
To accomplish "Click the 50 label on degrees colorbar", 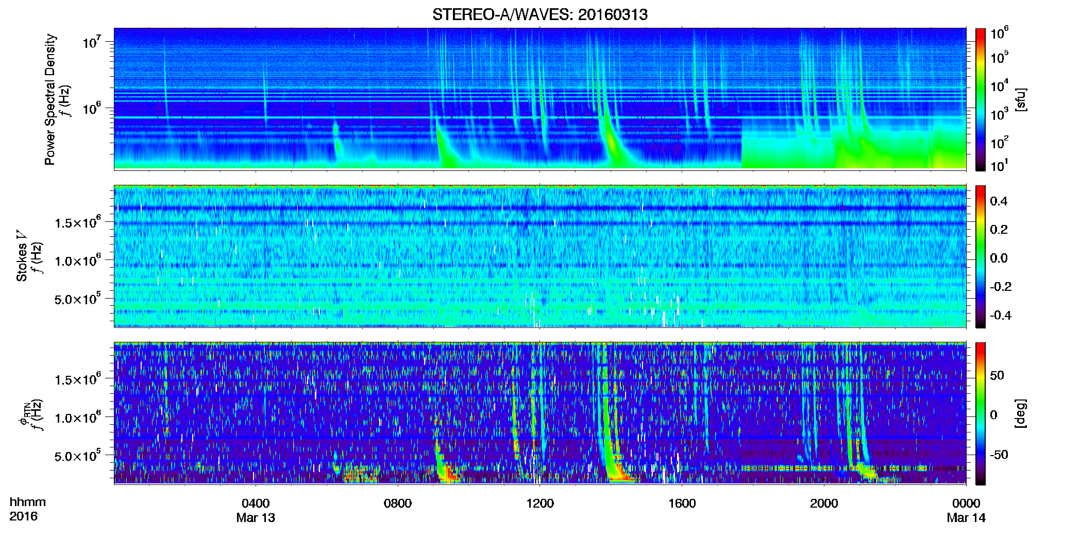I will pos(997,375).
